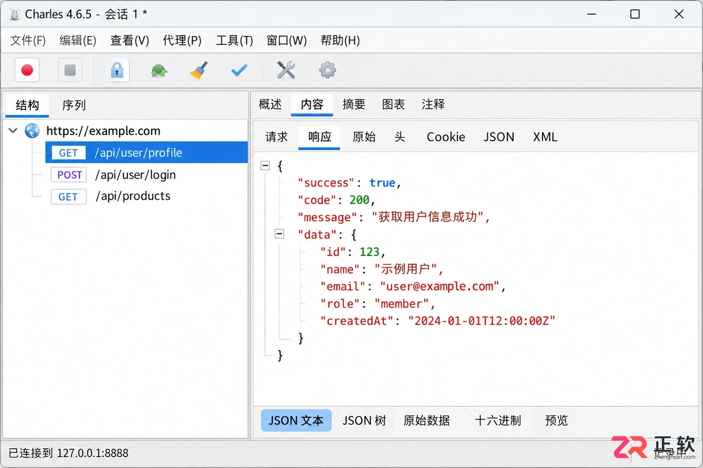Click the globe icon beside example.com
This screenshot has height=468, width=703.
point(32,131)
